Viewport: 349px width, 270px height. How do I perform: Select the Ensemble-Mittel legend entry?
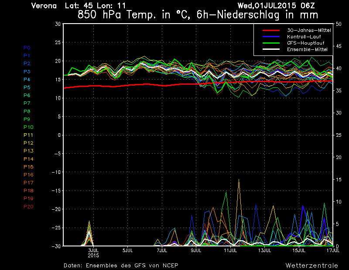(307, 49)
